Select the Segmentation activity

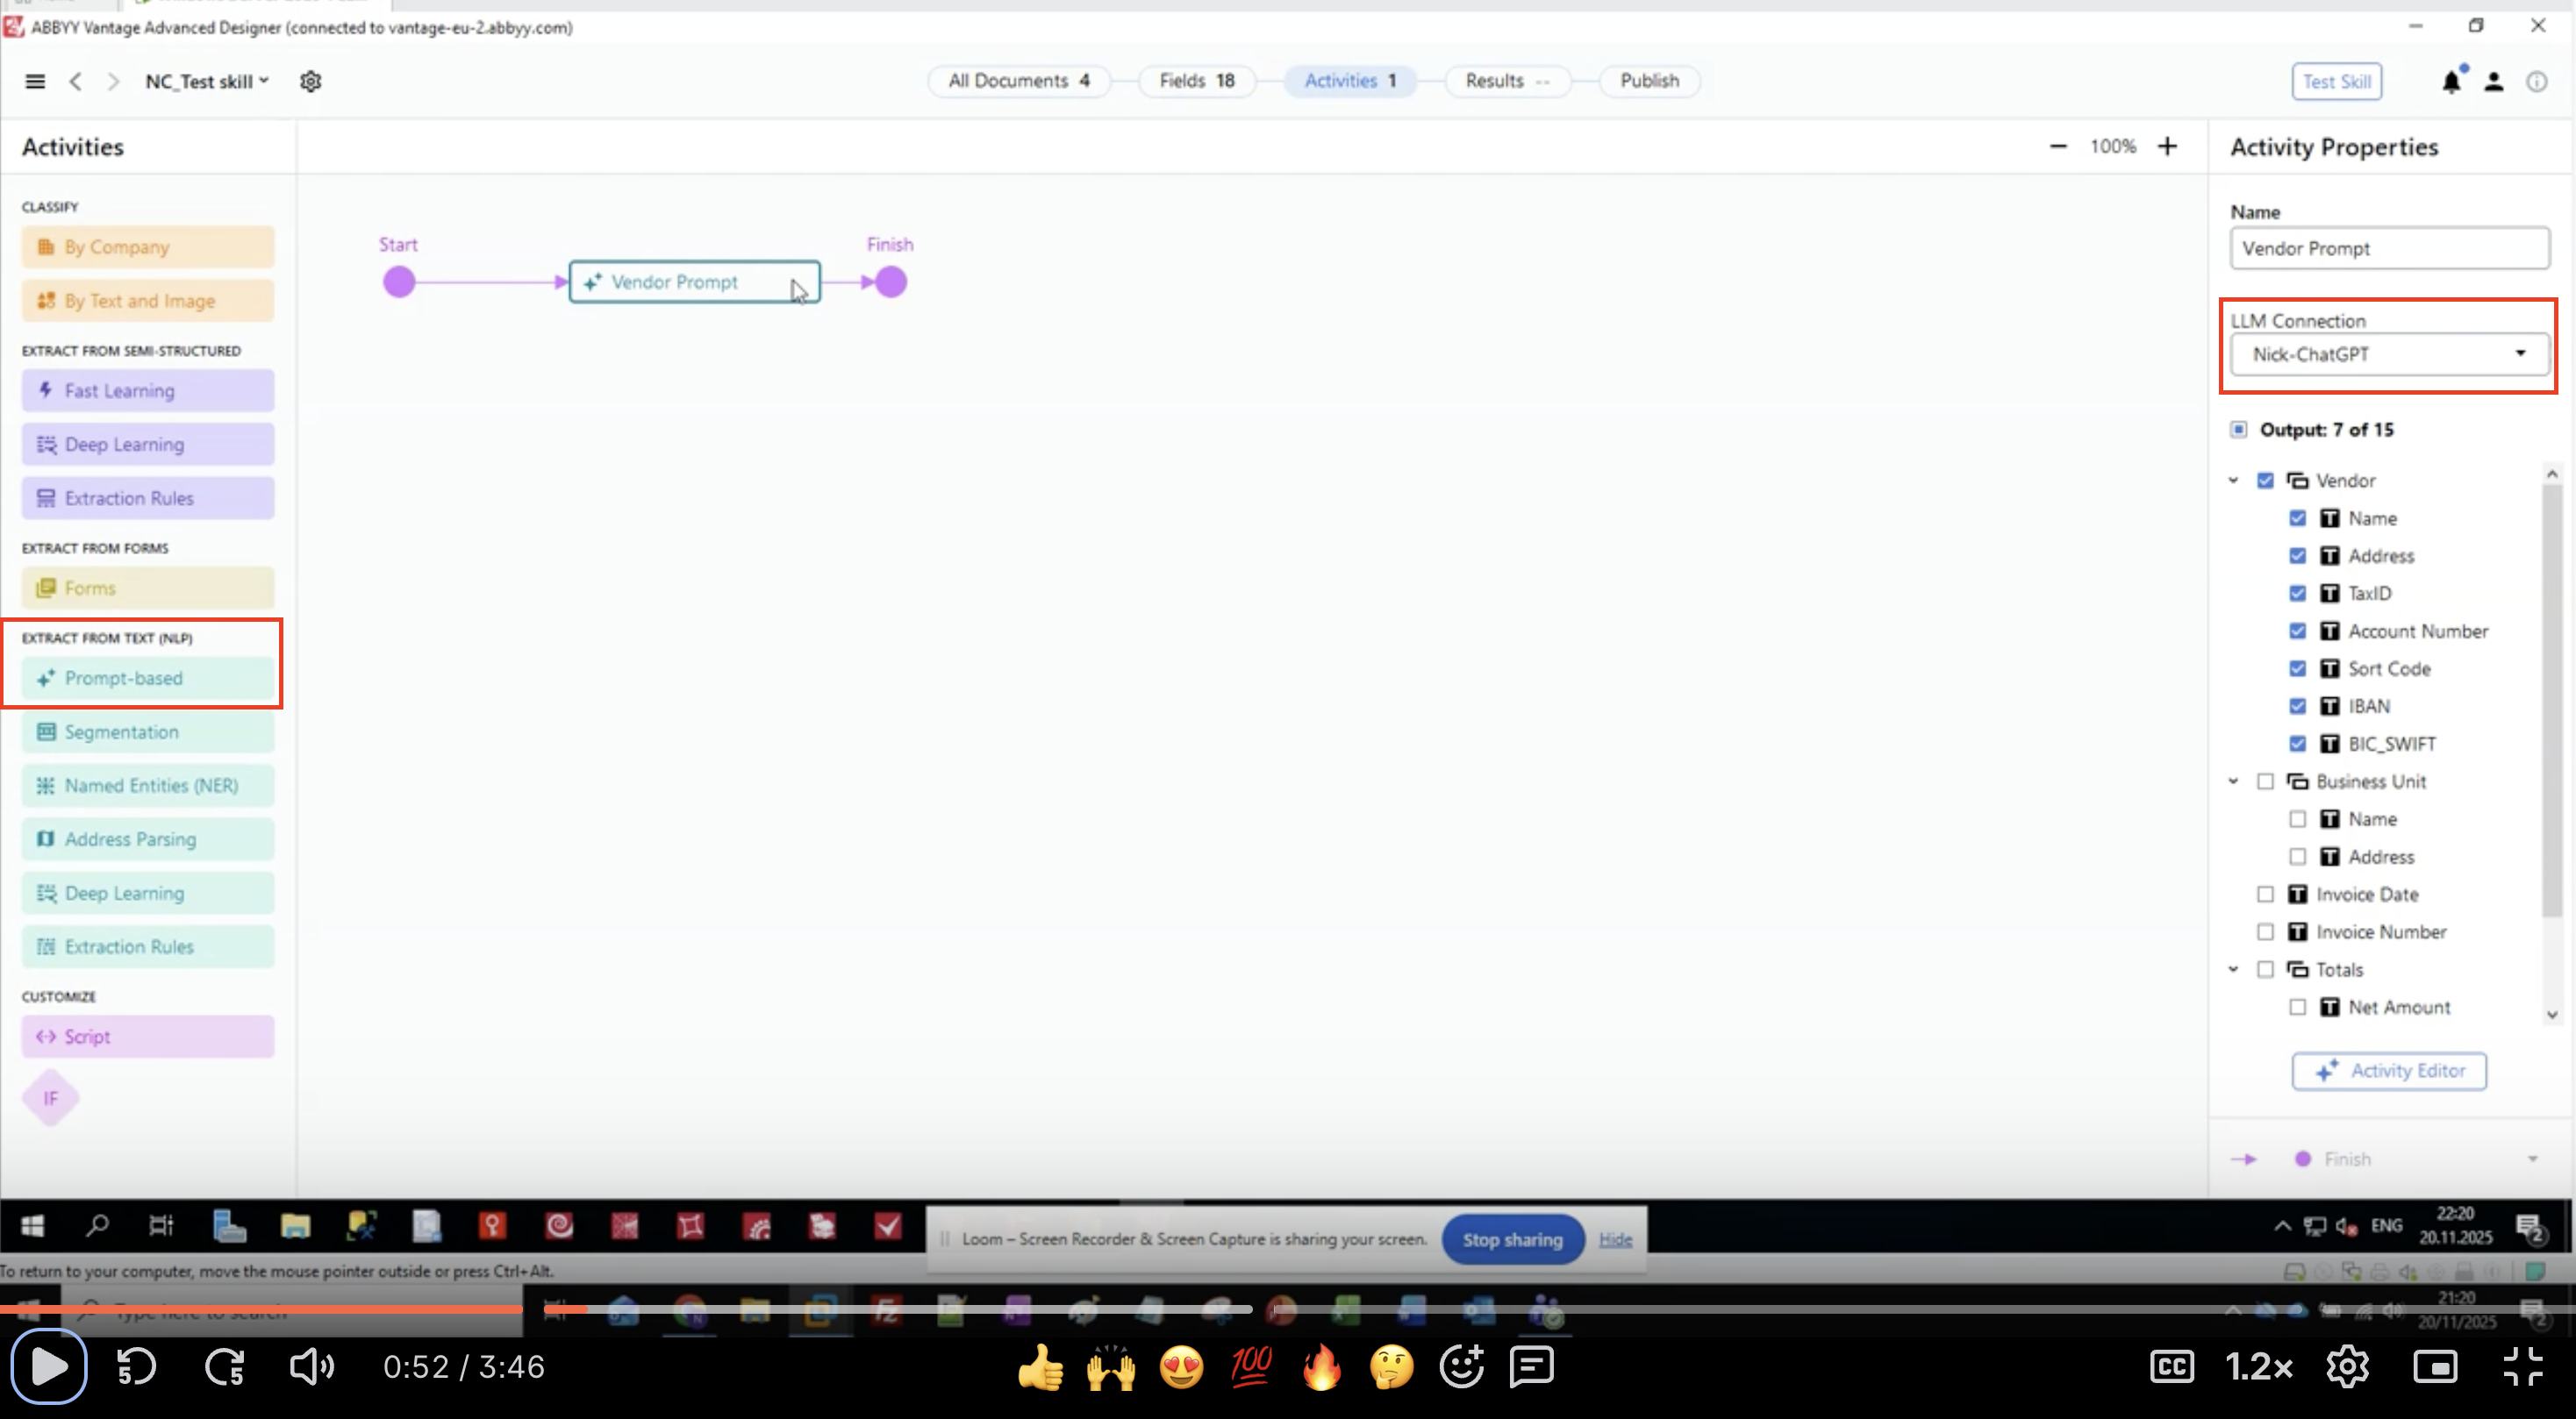[x=147, y=731]
